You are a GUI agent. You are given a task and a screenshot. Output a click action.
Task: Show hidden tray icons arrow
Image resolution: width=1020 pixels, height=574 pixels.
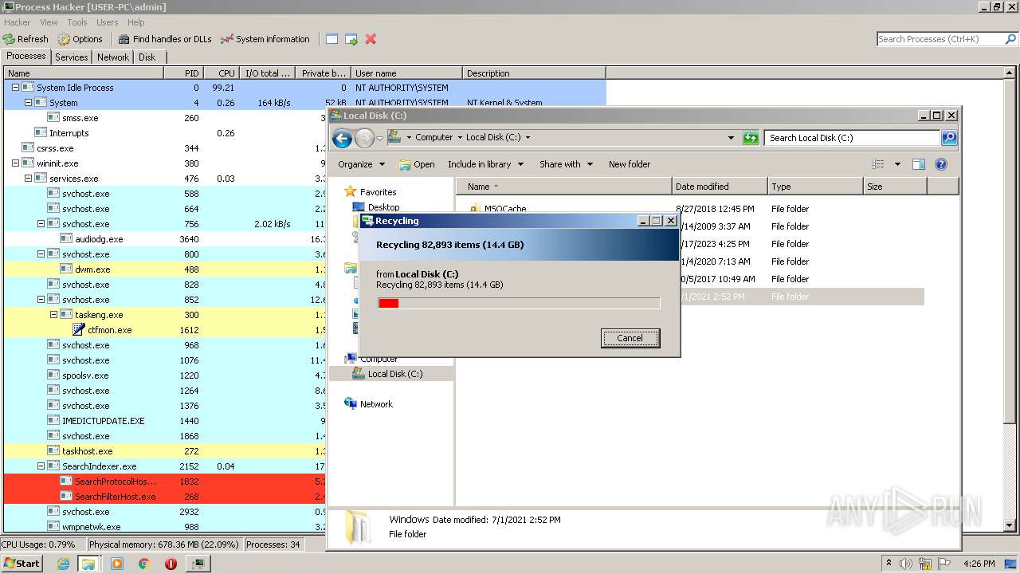889,563
